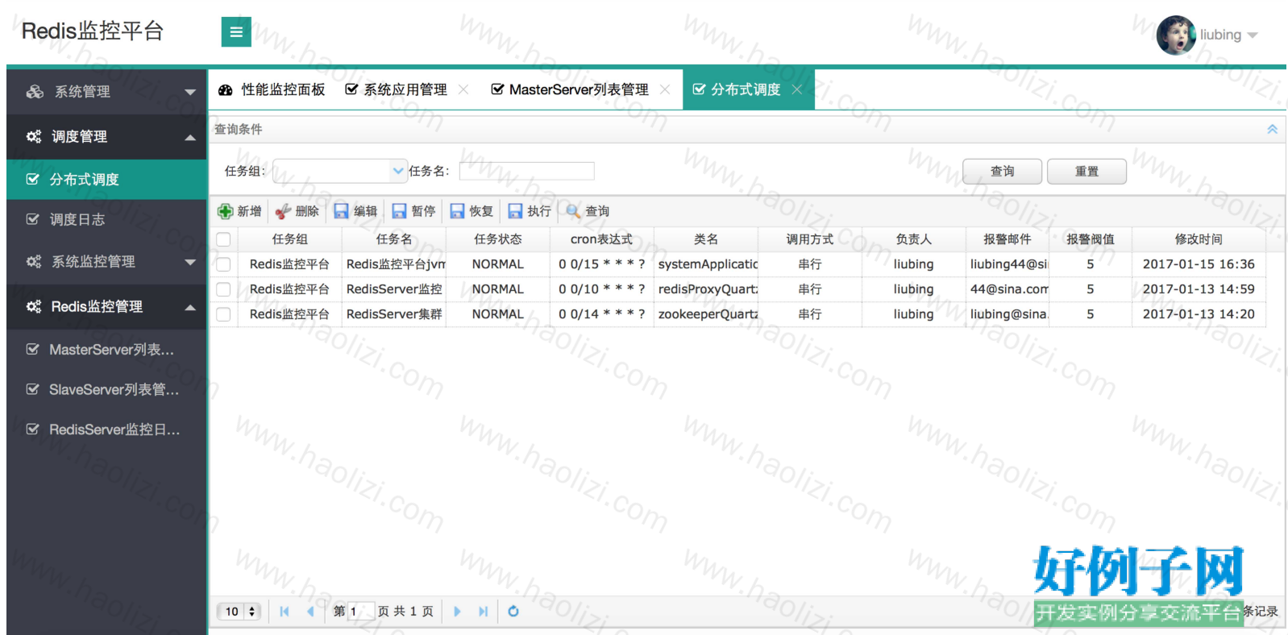Open MasterServer列表 in the sidebar
The height and width of the screenshot is (635, 1288).
106,350
